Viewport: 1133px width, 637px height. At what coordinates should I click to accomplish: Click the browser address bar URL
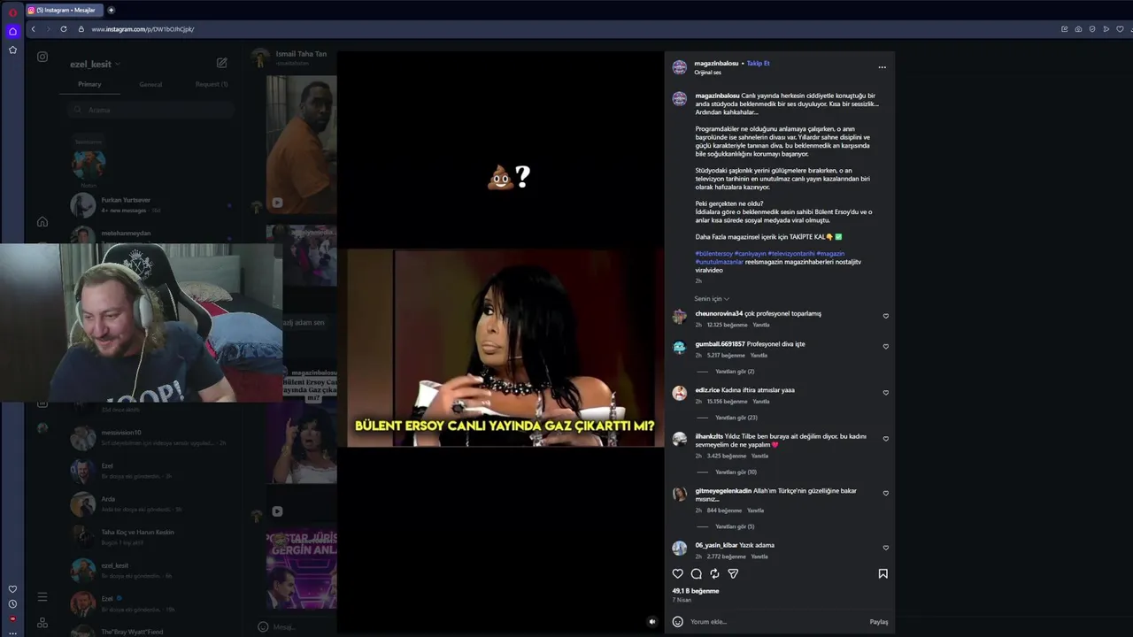tap(143, 29)
